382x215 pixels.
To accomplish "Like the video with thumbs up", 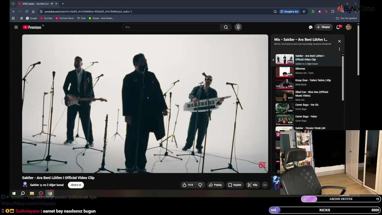I will 188,185.
